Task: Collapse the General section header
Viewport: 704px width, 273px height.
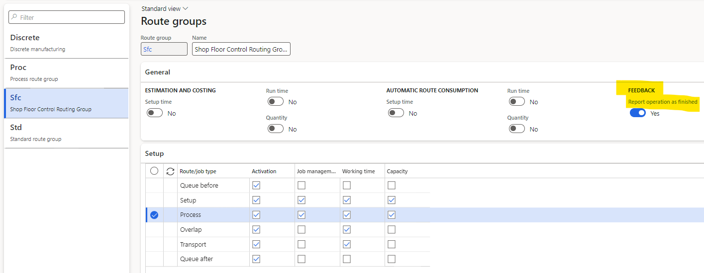Action: (158, 72)
